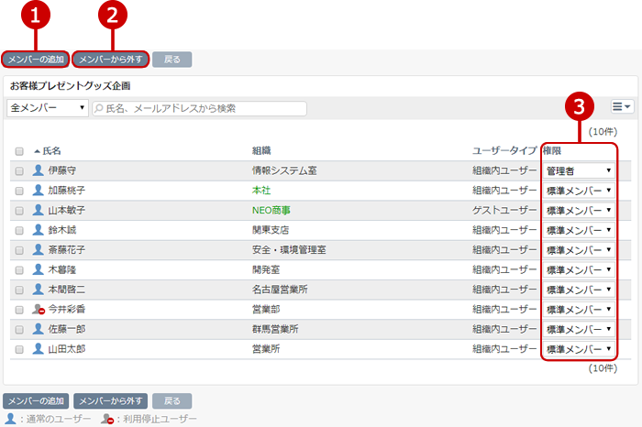
Task: Open the 管理者 permission dropdown for 伊藤守
Action: coord(579,170)
